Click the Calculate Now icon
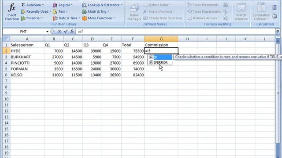Viewport: 282px width, 158px height. coord(274,7)
